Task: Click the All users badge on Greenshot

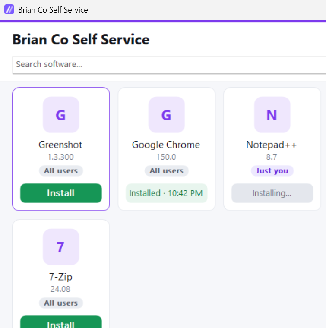Action: (61, 171)
